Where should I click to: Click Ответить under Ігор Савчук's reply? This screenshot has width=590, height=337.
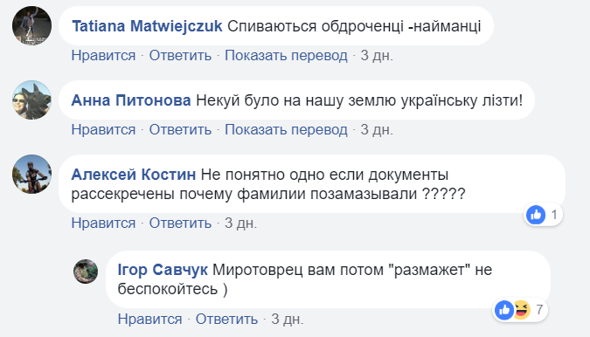[x=226, y=319]
